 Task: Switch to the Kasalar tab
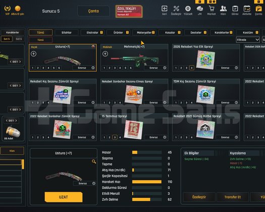point(170,32)
